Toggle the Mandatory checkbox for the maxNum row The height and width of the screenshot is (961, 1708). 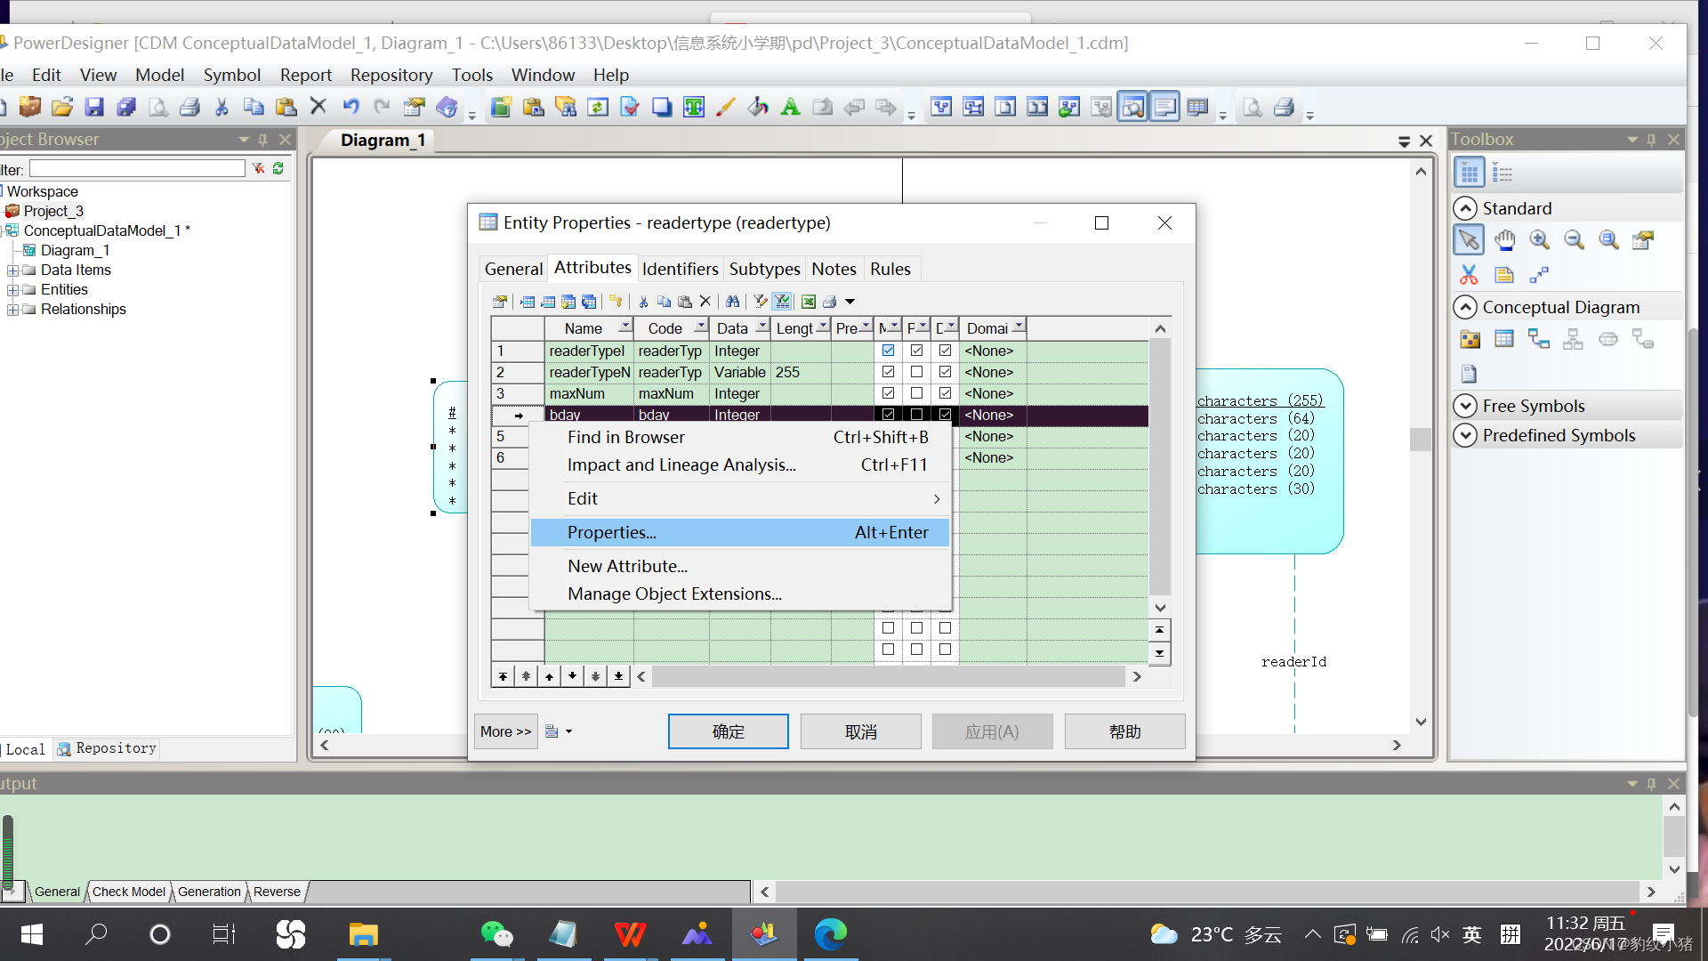pyautogui.click(x=888, y=393)
